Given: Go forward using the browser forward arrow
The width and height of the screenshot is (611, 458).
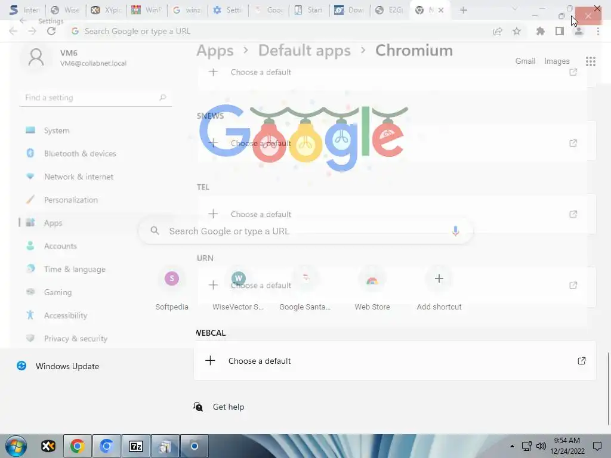Looking at the screenshot, I should pos(32,31).
